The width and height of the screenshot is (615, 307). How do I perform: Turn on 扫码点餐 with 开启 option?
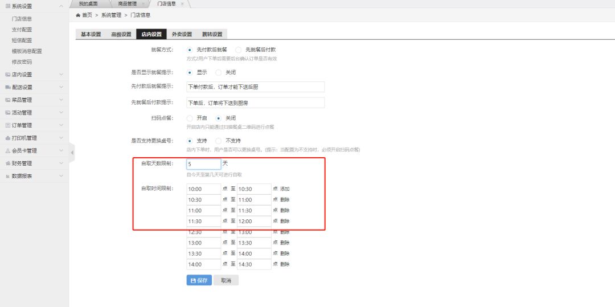[190, 118]
